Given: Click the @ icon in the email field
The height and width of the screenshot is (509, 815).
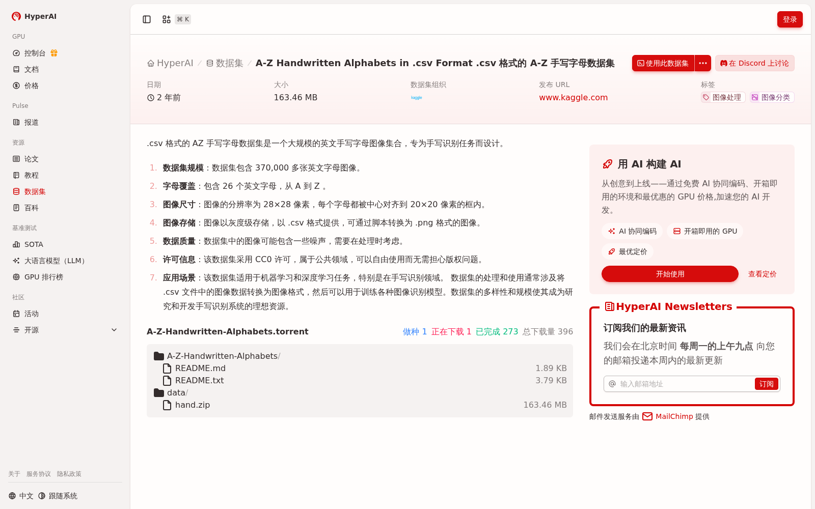Looking at the screenshot, I should pos(612,384).
